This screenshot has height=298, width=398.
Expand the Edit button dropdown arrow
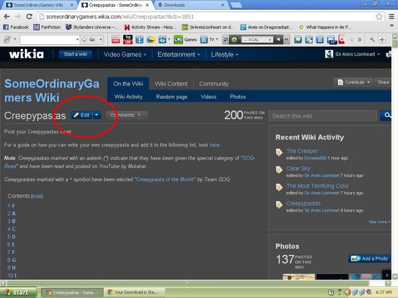[x=97, y=115]
